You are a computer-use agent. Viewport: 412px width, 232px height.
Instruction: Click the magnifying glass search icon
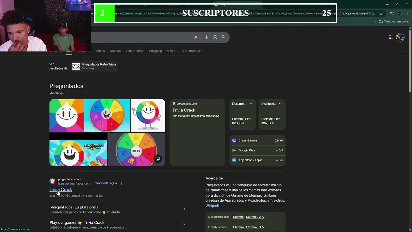pos(223,37)
